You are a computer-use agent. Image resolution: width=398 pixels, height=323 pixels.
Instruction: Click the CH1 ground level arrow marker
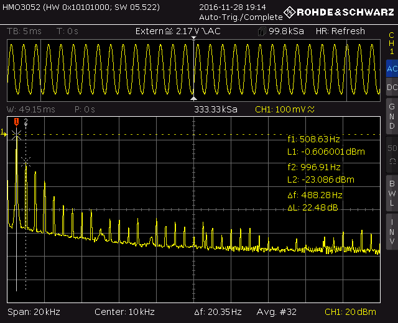click(4, 132)
